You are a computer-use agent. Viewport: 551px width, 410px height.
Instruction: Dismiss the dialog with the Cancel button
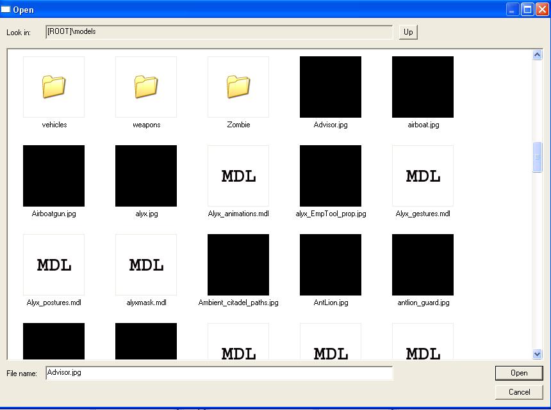pos(519,391)
